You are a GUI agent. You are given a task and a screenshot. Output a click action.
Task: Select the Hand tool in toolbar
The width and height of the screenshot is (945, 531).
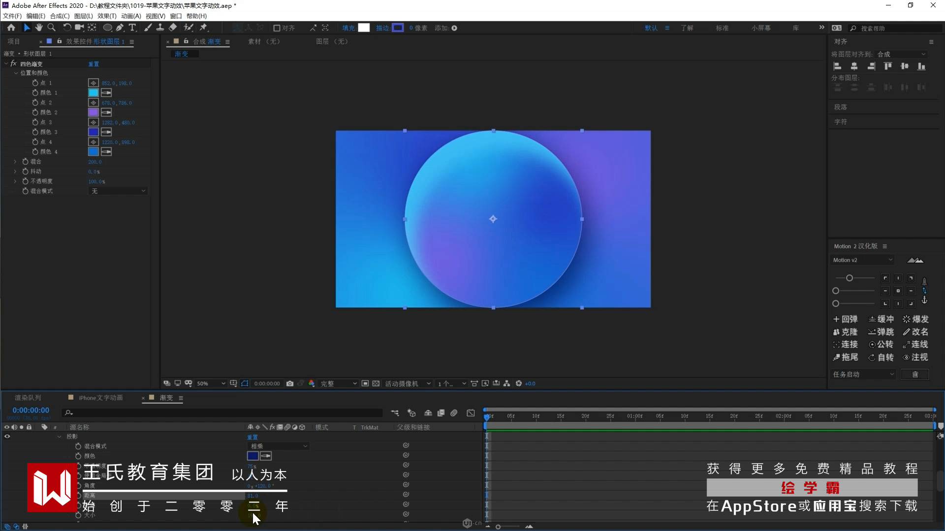[39, 28]
